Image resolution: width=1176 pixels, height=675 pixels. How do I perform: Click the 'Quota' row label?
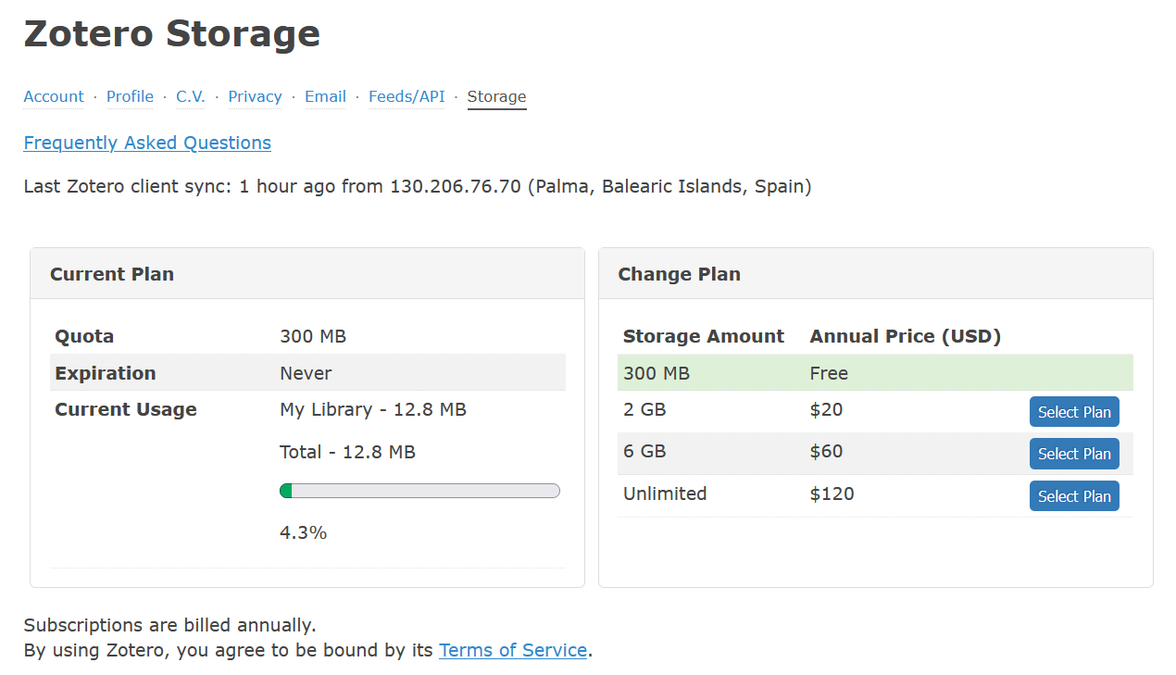click(x=84, y=336)
